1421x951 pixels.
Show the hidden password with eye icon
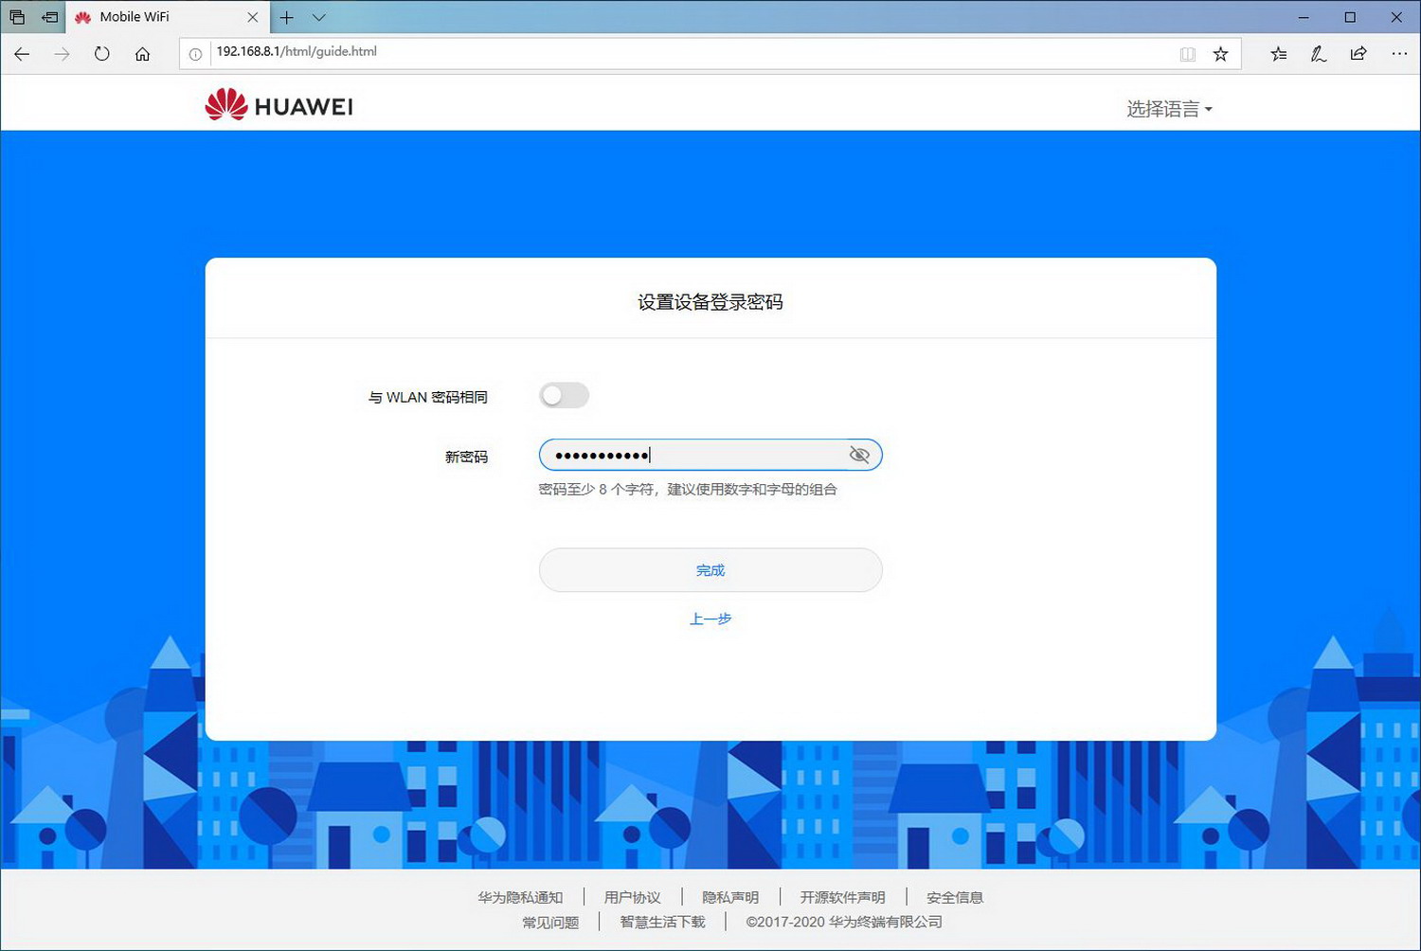tap(858, 455)
